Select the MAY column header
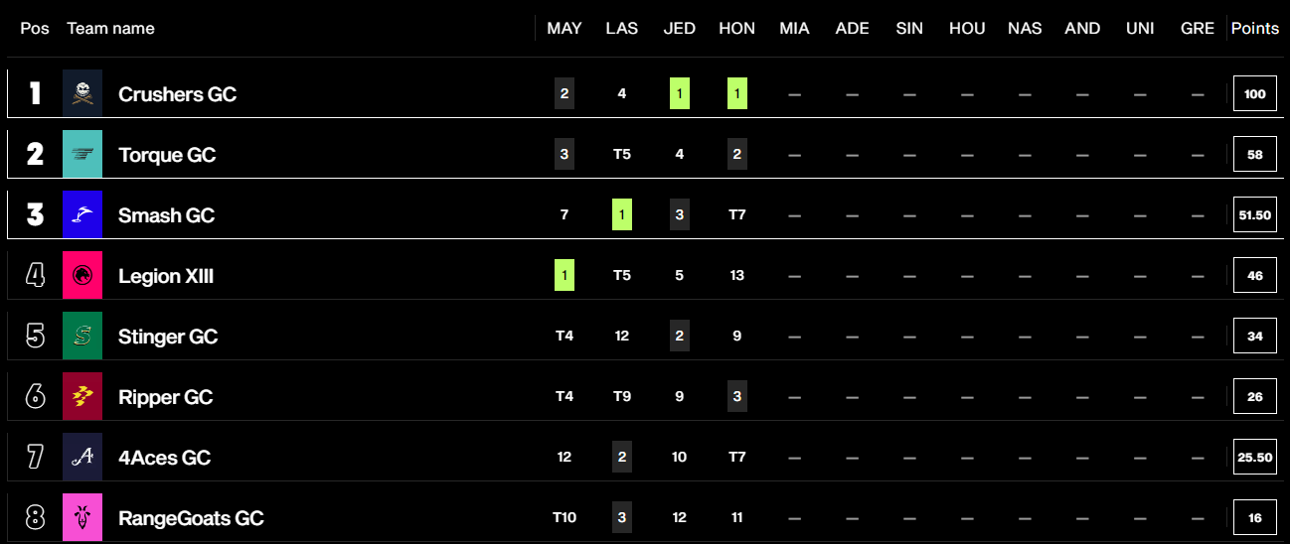Image resolution: width=1290 pixels, height=544 pixels. pos(564,29)
